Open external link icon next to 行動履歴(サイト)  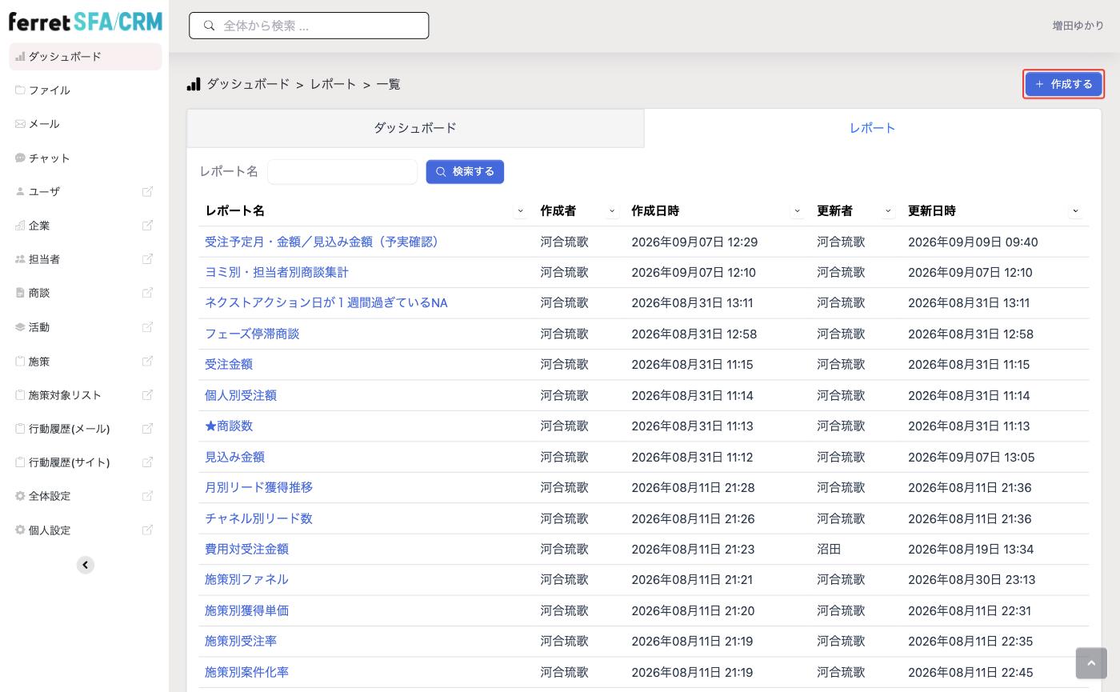click(x=147, y=462)
